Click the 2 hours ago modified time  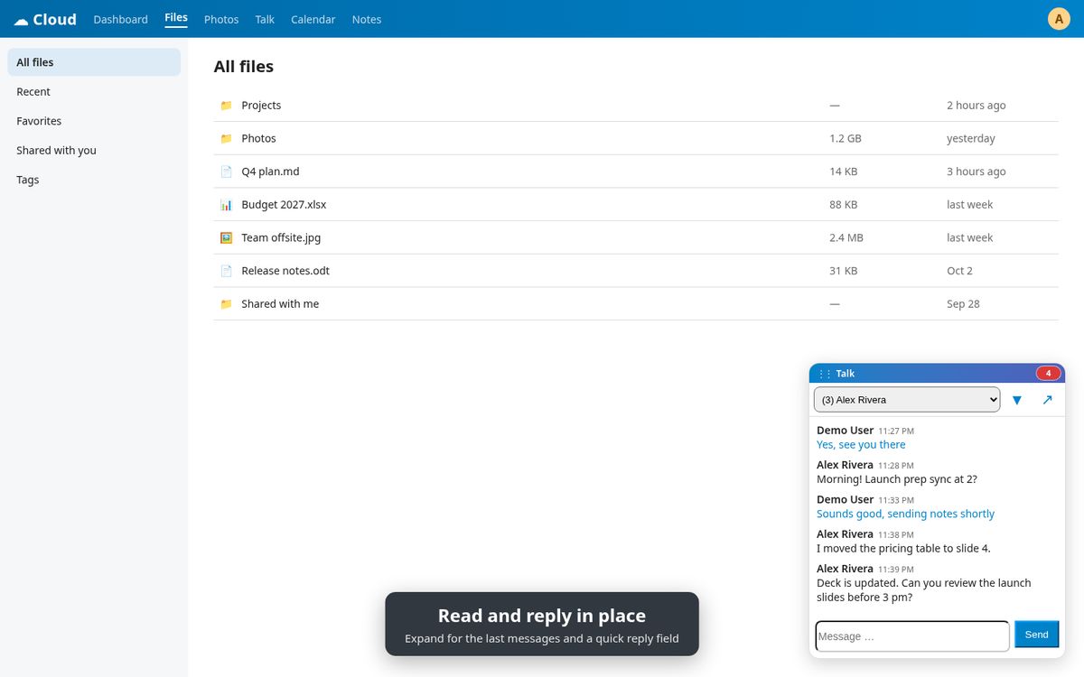tap(976, 106)
